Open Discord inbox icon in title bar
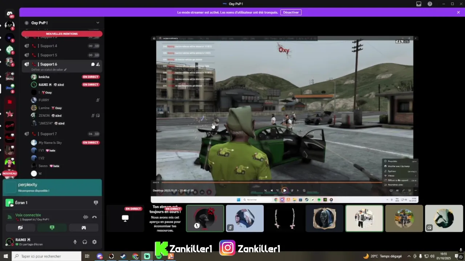Viewport: 465px width, 261px height. (419, 4)
